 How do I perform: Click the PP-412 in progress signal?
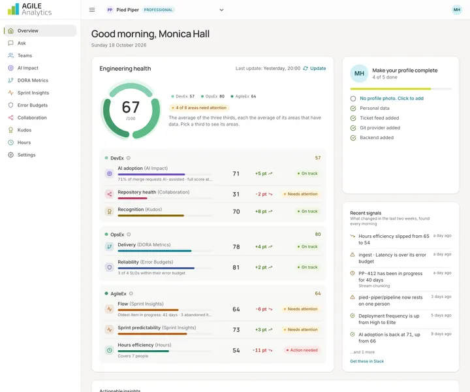(x=401, y=279)
